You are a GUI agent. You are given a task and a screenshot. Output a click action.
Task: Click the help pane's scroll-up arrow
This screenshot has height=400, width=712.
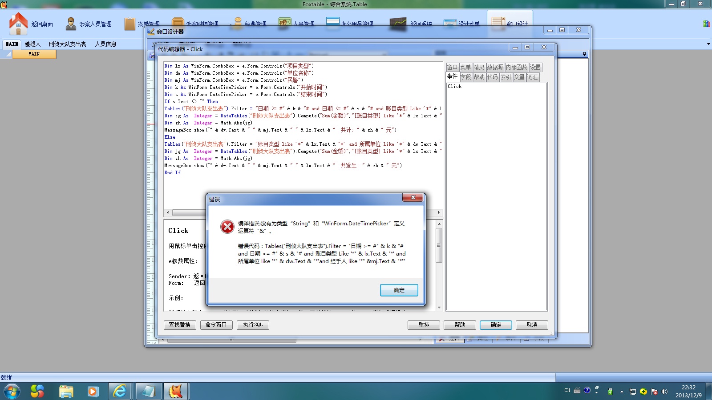pos(439,224)
